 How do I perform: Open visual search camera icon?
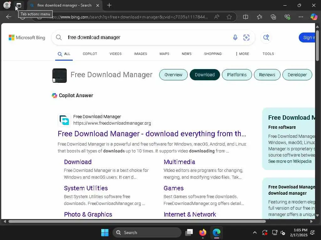click(x=246, y=37)
